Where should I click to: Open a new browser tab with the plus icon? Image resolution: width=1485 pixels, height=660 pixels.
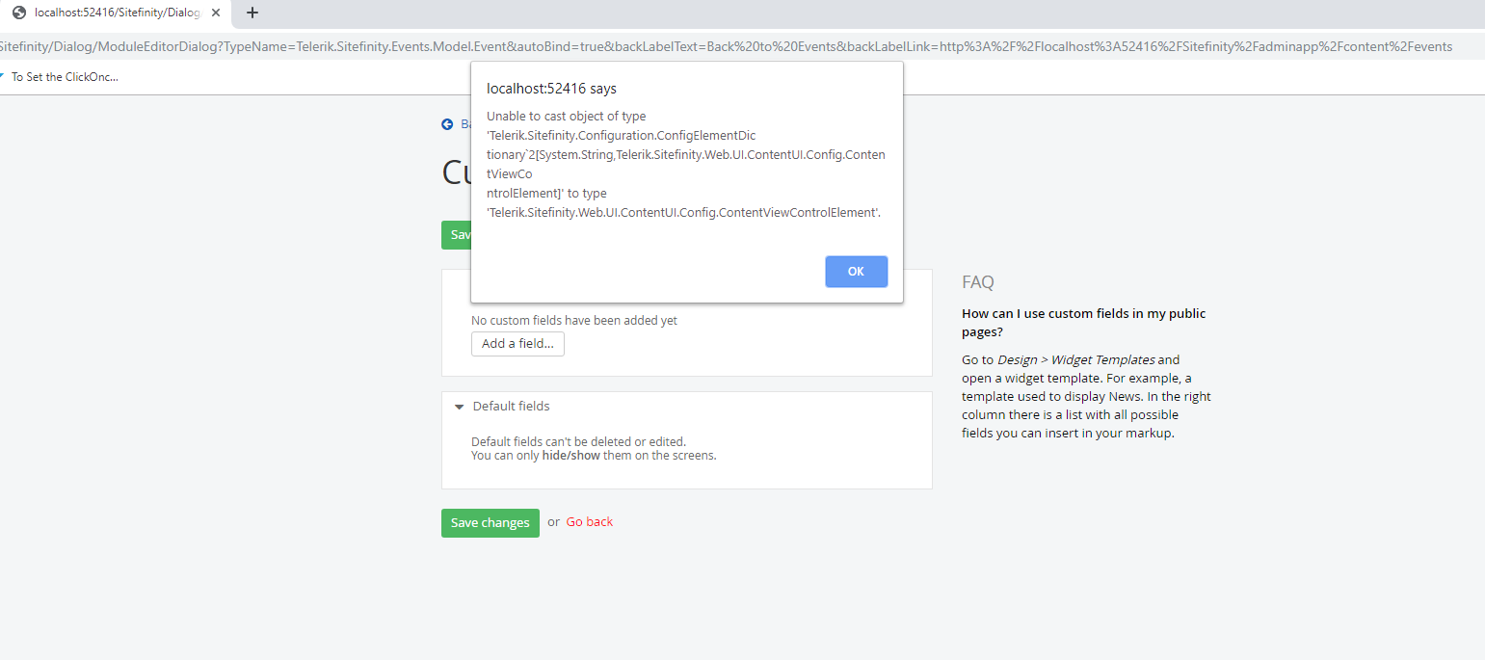click(252, 13)
